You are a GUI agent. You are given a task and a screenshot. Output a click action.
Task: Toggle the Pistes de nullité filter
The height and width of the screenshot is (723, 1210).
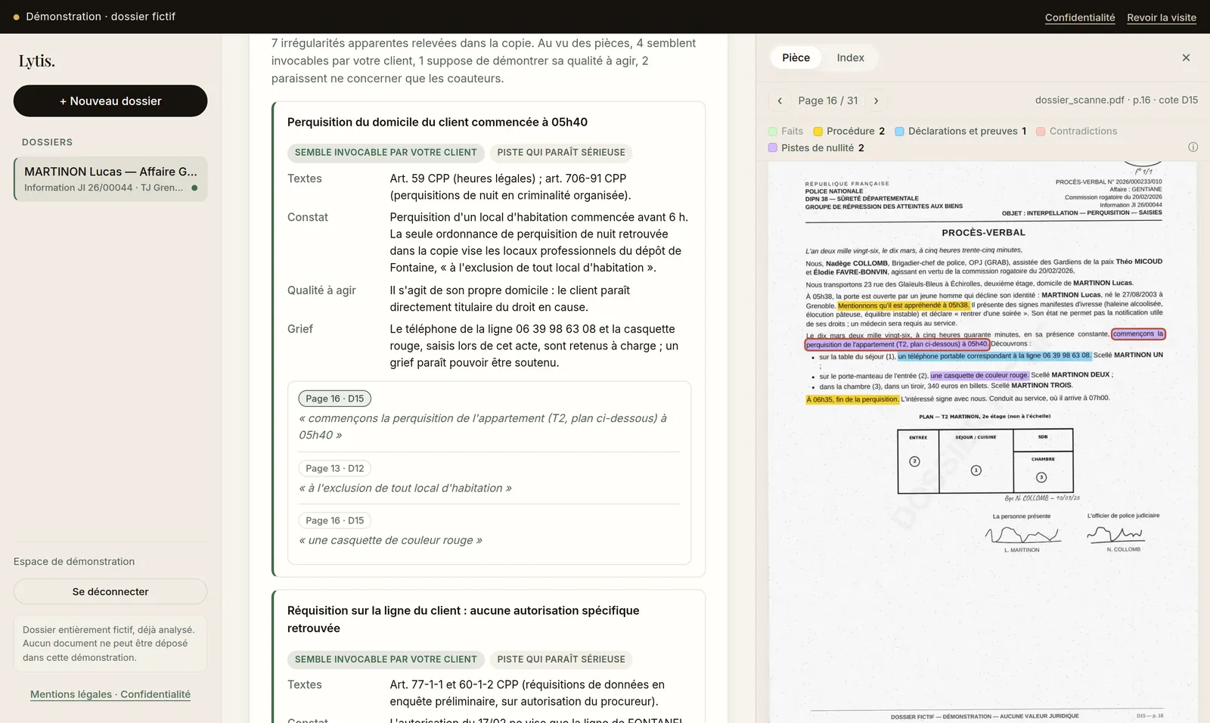816,147
